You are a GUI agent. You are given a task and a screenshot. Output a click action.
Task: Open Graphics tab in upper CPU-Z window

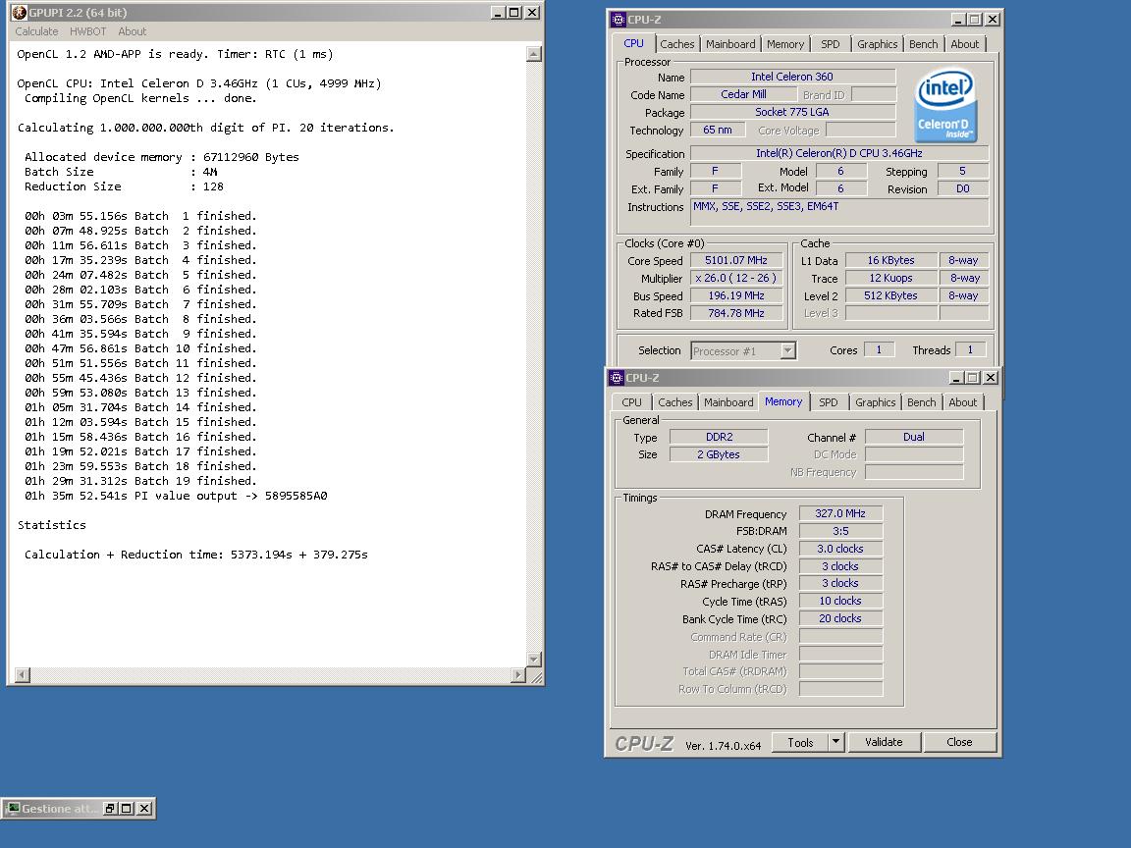point(877,44)
